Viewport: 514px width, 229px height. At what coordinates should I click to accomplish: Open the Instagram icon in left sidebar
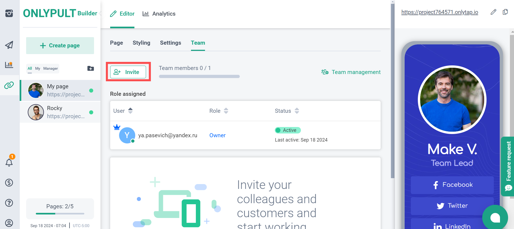click(x=9, y=13)
